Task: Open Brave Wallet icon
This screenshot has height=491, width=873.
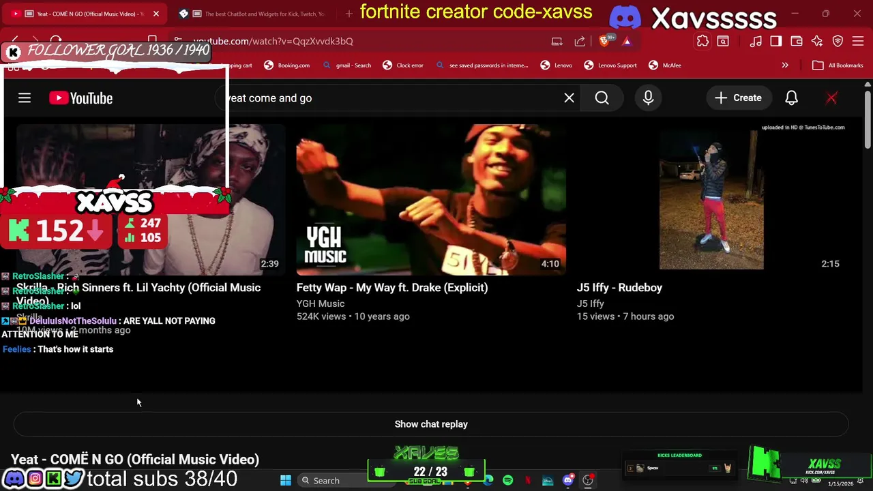Action: (796, 42)
